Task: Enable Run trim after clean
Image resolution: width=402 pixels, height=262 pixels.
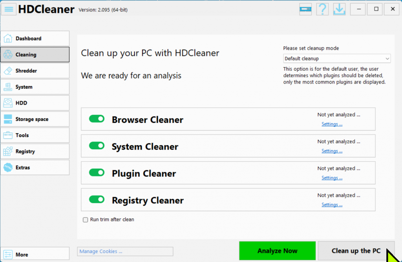Action: pos(85,220)
